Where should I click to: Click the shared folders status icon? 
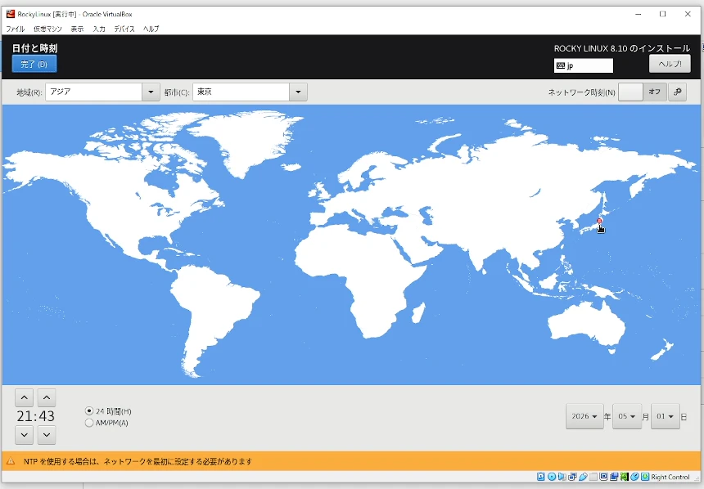coord(593,477)
